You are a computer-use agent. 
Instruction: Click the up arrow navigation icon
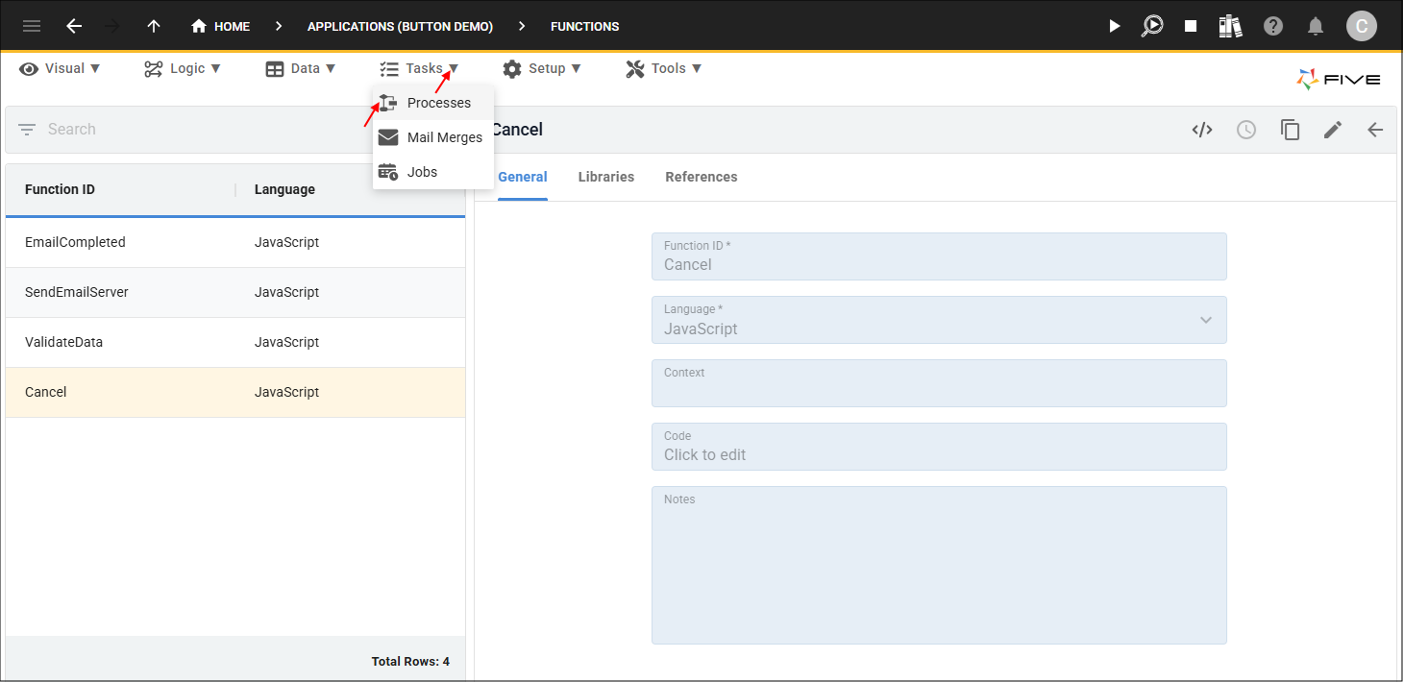(x=154, y=26)
